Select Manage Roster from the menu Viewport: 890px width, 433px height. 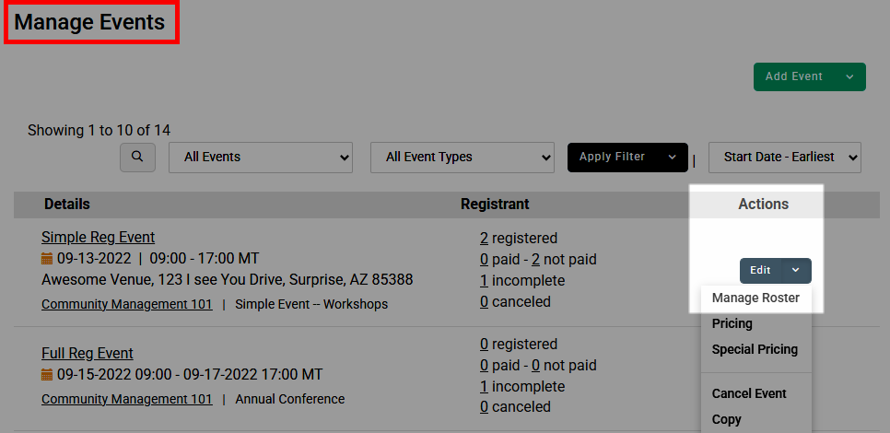[x=755, y=298]
